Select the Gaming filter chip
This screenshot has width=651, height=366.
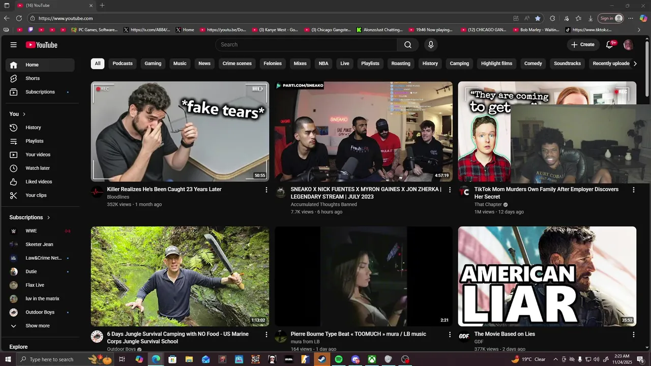153,64
